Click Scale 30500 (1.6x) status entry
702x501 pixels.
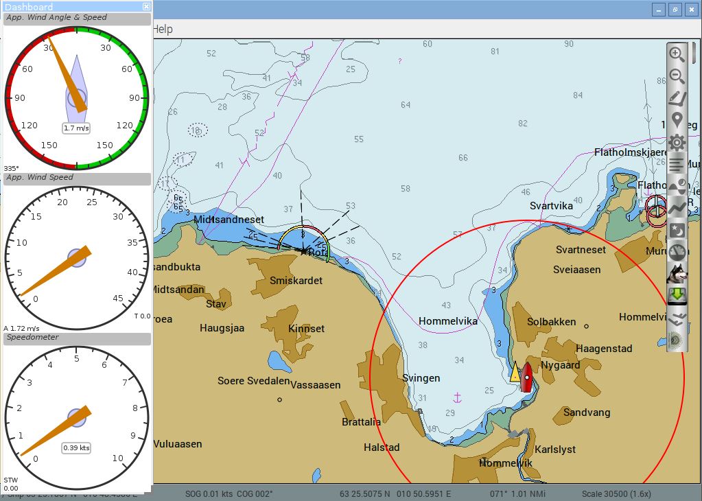tap(616, 494)
